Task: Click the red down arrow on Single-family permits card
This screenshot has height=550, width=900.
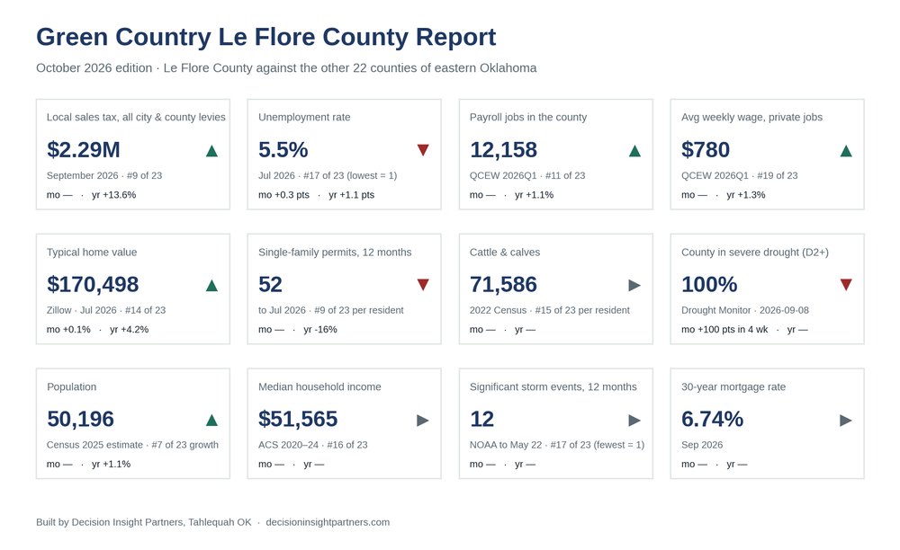Action: tap(423, 285)
